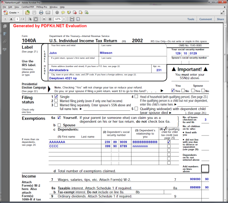Screen dimensions: 228x203
Task: Open the Create PDF dropdown
Action: pos(11,13)
